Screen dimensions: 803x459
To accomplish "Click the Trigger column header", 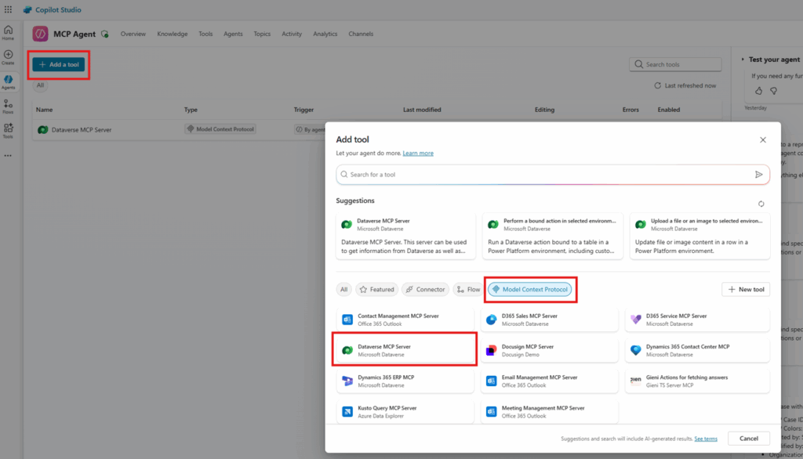I will click(x=303, y=110).
